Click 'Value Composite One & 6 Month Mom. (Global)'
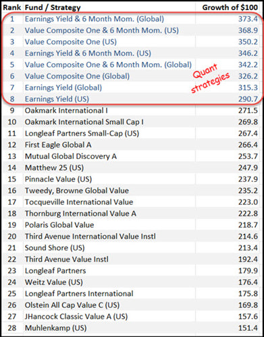The image size is (264, 337). click(108, 65)
